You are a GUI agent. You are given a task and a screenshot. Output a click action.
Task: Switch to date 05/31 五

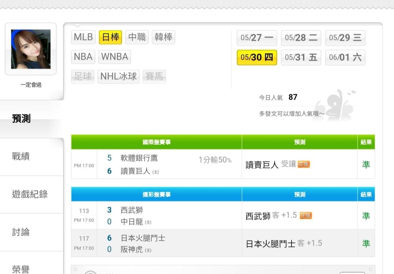pyautogui.click(x=301, y=57)
